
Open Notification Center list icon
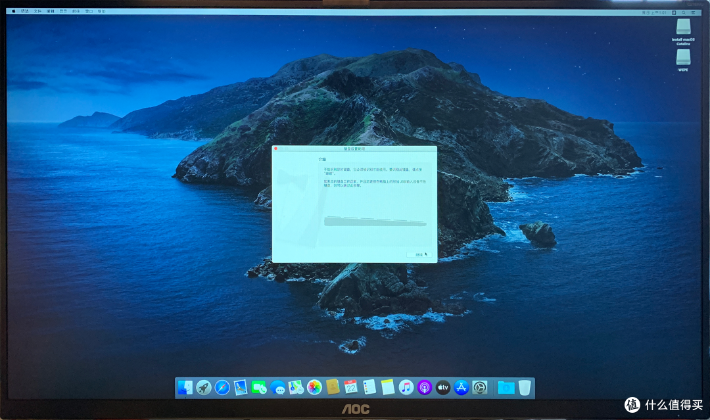pos(694,12)
